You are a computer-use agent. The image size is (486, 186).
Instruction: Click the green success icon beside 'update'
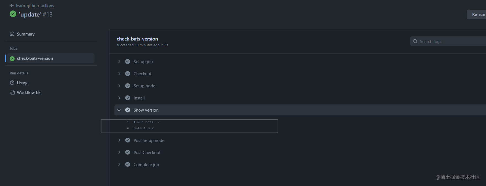pyautogui.click(x=13, y=14)
